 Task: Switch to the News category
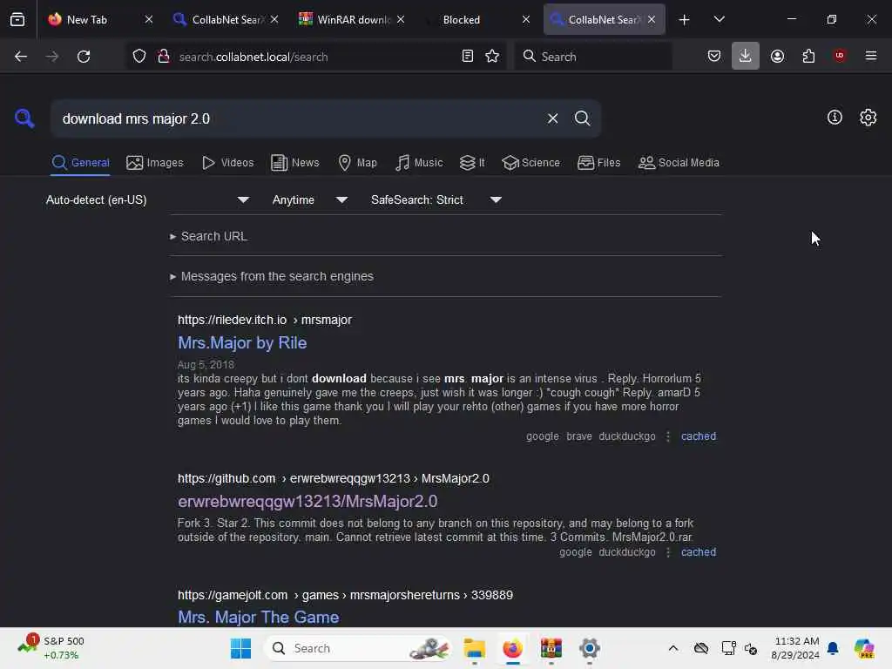[x=294, y=163]
